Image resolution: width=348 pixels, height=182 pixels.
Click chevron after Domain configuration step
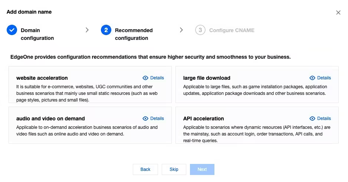[x=87, y=30]
